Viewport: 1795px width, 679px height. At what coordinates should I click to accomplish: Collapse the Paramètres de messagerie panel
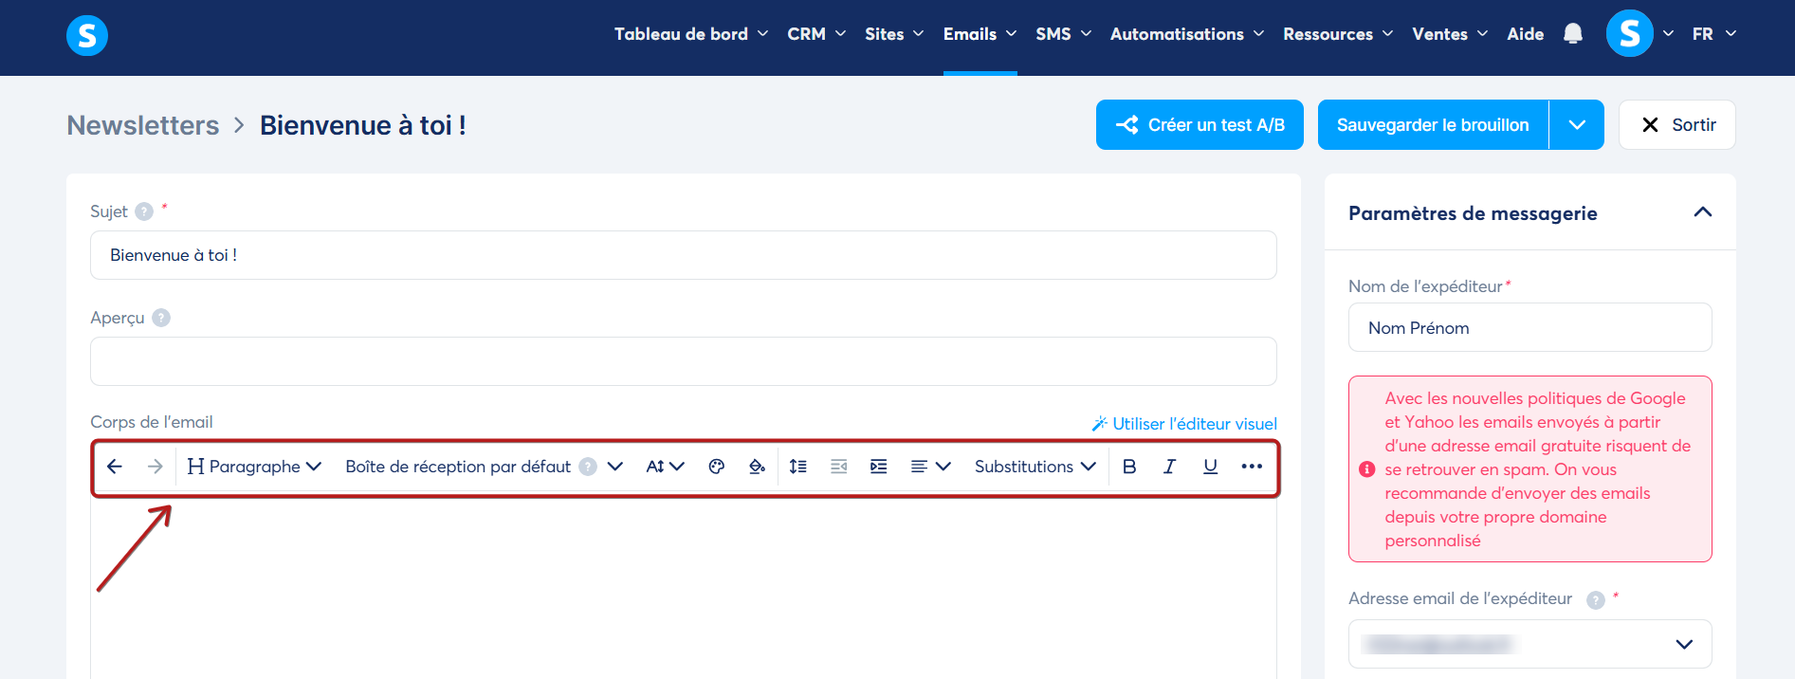point(1703,212)
